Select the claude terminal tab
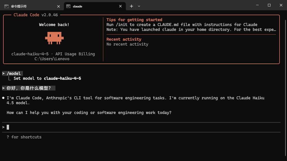The width and height of the screenshot is (287, 161). click(95, 6)
